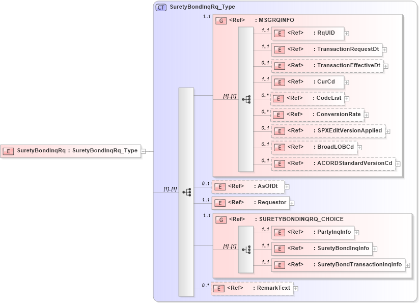The width and height of the screenshot is (419, 303).
Task: Select the E icon for RemarkText
Action: [x=219, y=288]
